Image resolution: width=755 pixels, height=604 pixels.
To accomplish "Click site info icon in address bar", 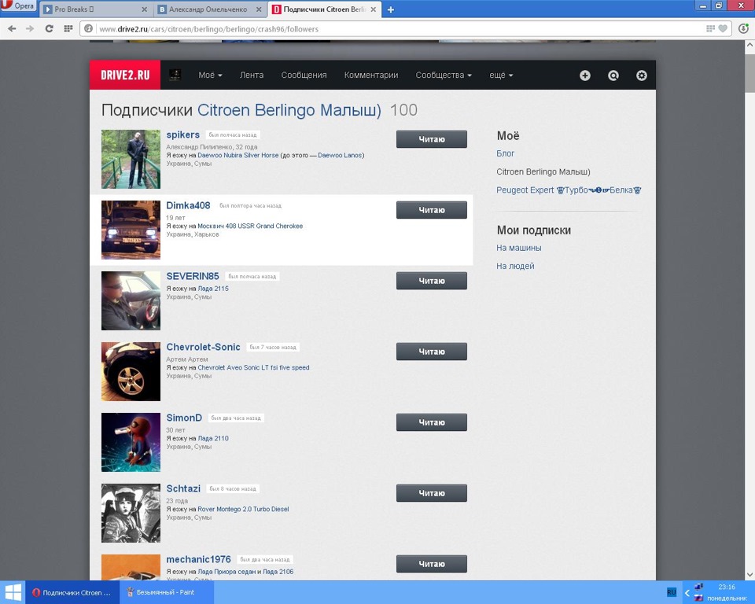I will (x=89, y=28).
